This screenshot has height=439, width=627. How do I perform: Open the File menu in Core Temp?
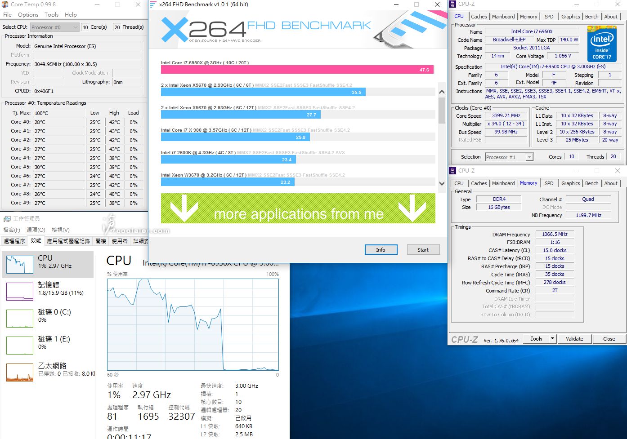point(7,15)
